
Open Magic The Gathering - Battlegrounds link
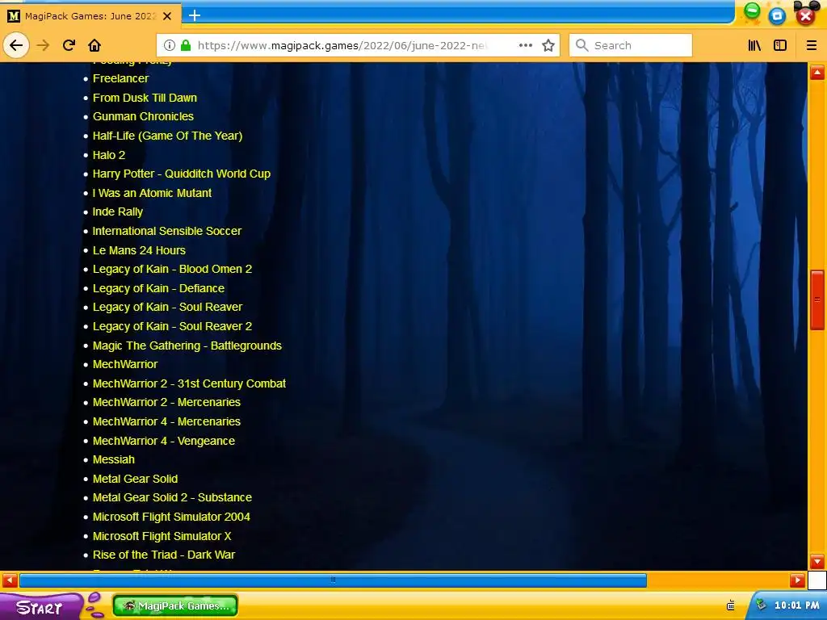[x=187, y=346]
